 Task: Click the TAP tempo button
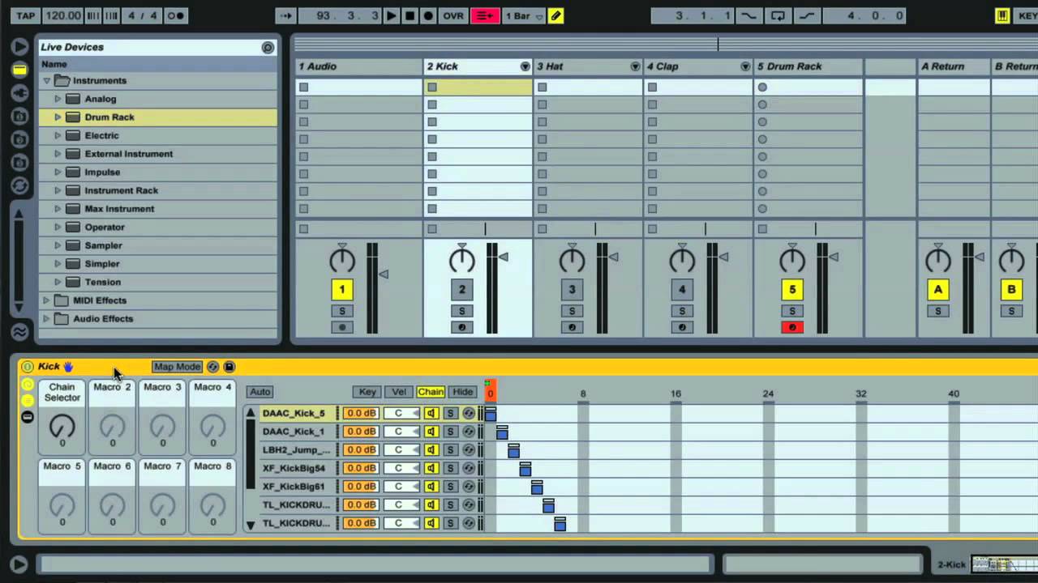click(26, 15)
